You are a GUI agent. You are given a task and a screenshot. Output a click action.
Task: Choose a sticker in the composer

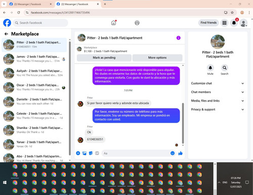point(91,153)
